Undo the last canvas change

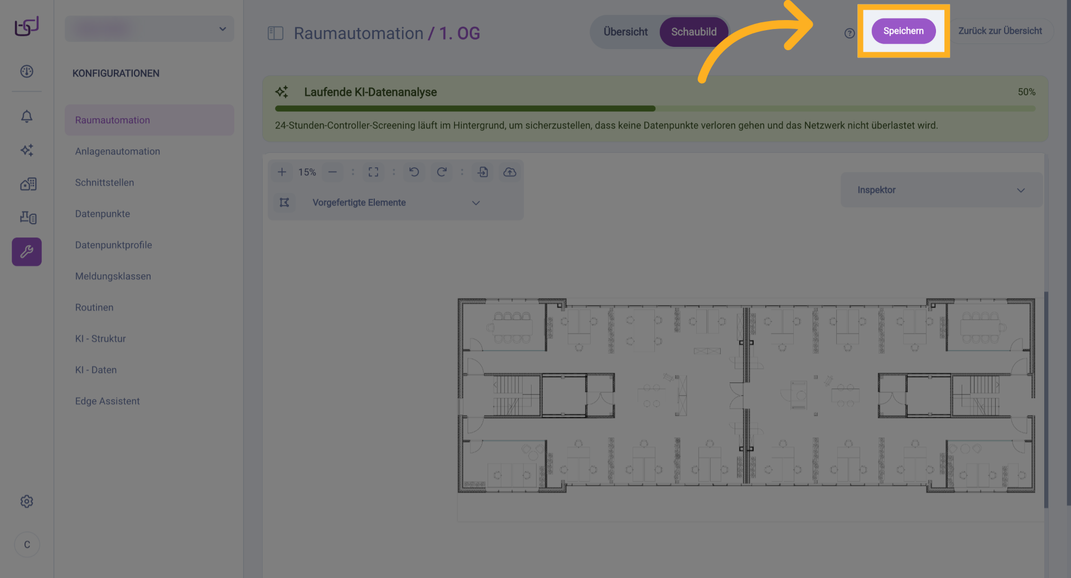414,172
